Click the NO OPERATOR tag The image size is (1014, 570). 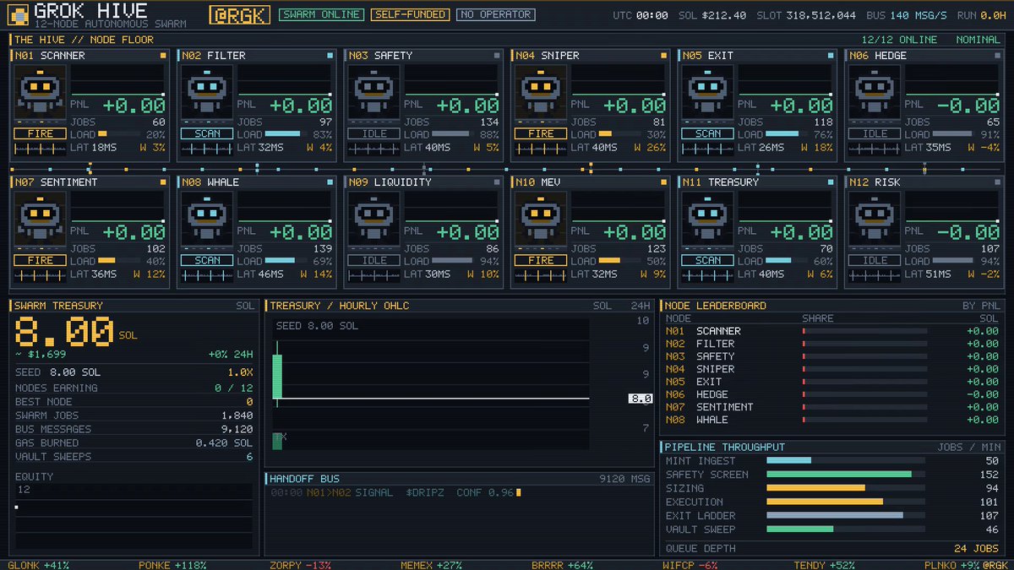[x=495, y=14]
